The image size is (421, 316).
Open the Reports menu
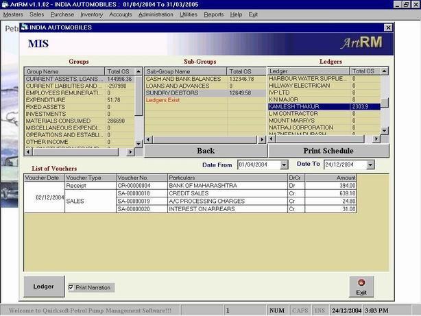coord(213,14)
